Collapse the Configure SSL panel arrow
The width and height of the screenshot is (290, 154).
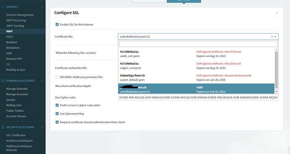click(277, 13)
